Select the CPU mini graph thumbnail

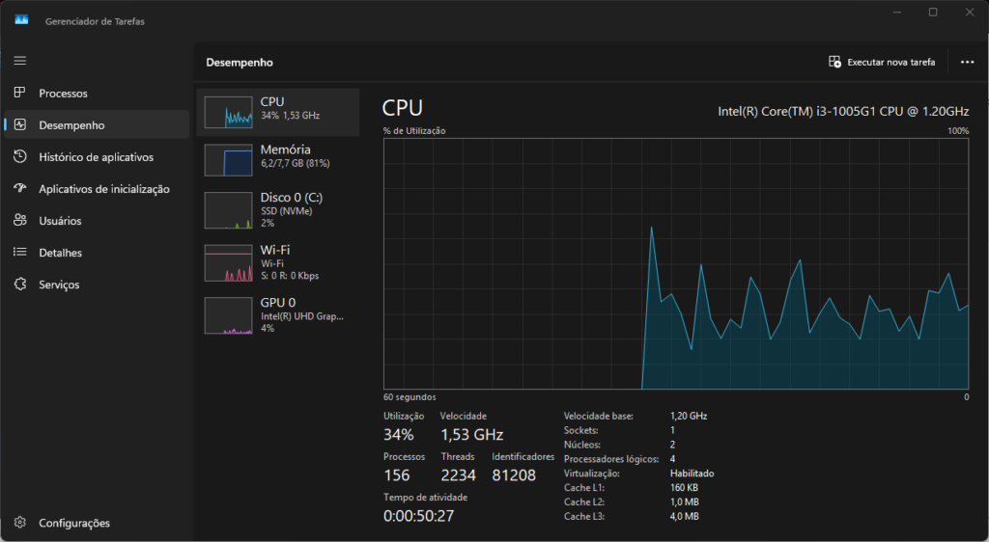(228, 112)
